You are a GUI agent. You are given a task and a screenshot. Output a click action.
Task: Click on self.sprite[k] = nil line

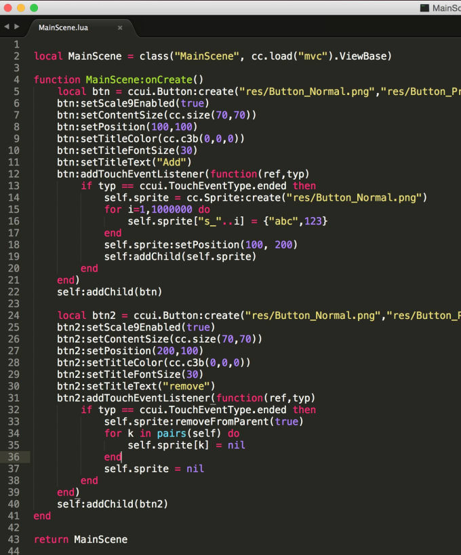click(186, 445)
